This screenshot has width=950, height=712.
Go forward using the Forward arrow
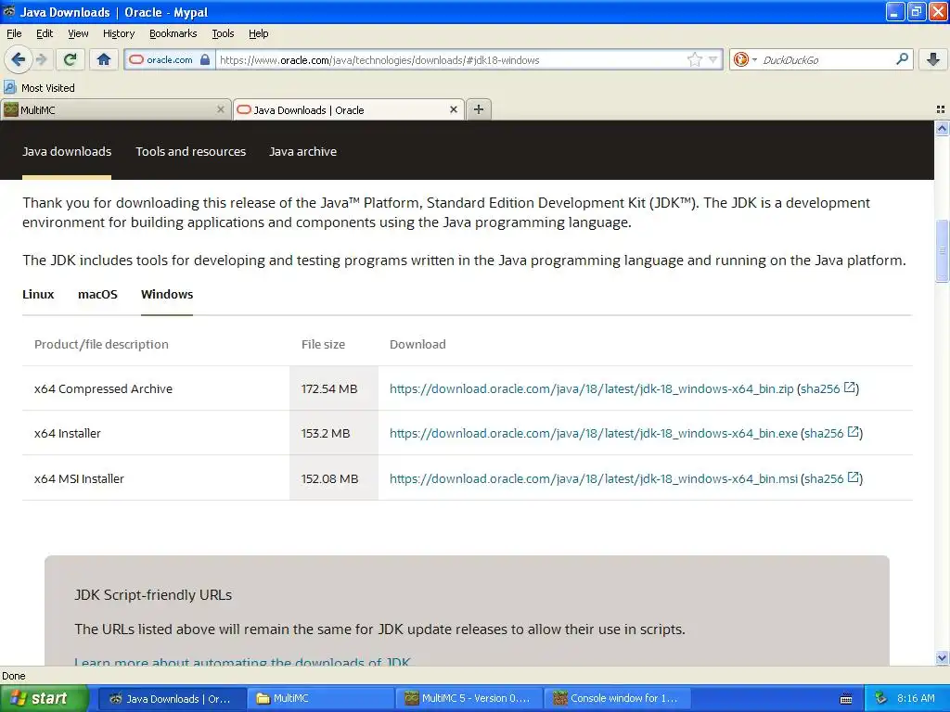(x=41, y=59)
